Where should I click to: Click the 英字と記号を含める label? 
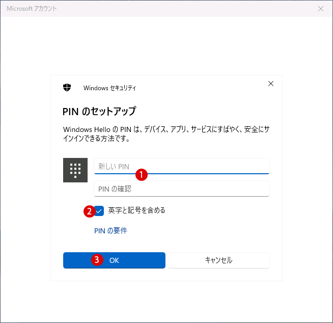pos(137,210)
